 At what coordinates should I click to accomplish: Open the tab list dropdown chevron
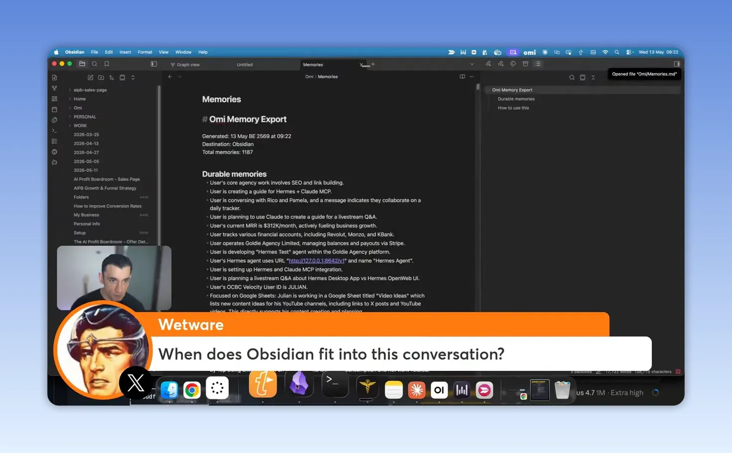pyautogui.click(x=472, y=64)
